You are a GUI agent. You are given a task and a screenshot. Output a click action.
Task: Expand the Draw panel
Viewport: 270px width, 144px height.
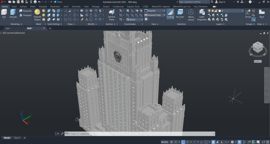(x=71, y=24)
